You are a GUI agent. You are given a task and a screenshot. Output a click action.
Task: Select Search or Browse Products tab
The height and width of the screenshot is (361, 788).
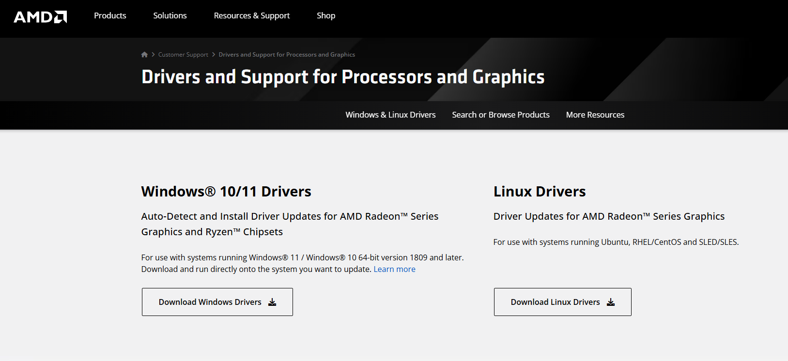501,115
